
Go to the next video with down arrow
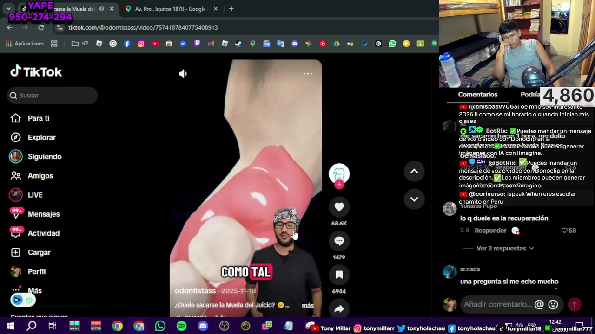click(414, 199)
